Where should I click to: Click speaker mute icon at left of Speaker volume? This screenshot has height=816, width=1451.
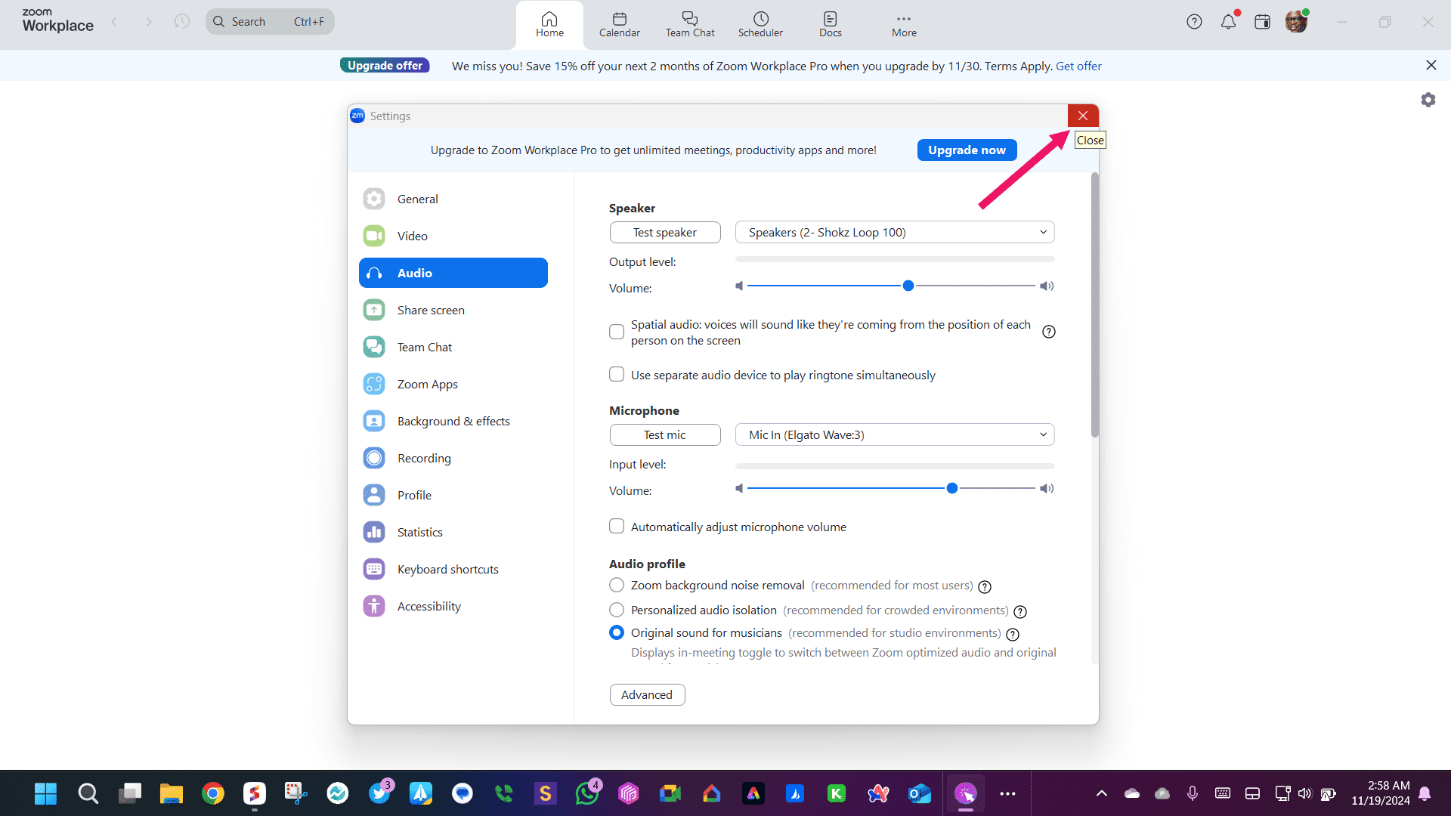[739, 286]
